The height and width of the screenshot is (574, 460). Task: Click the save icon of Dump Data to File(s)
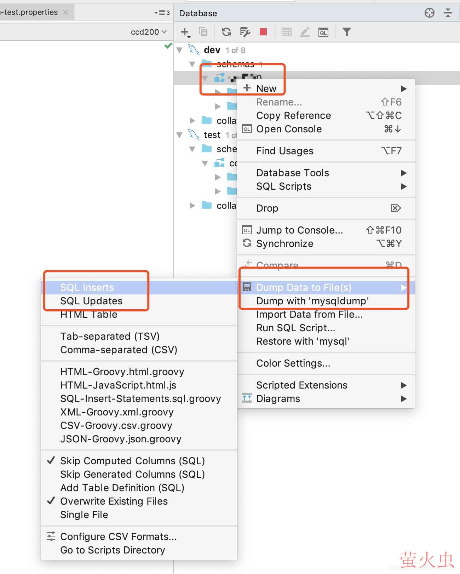click(247, 287)
